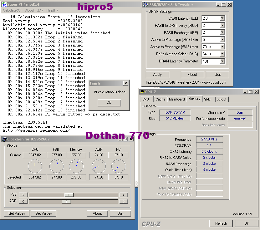Click the AGP clock dial gauge
Viewport: 260px width, 230px height.
pos(99,166)
